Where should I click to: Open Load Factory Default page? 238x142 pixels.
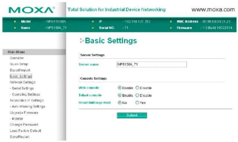25,131
